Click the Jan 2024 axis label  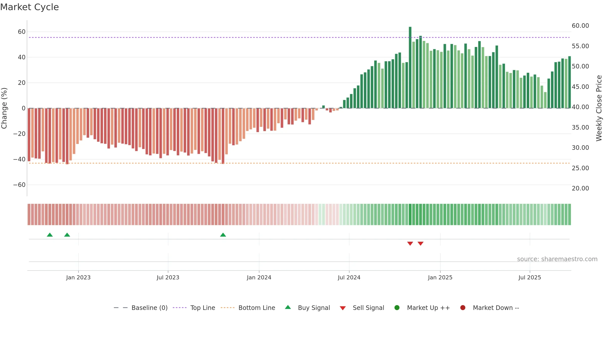(259, 277)
